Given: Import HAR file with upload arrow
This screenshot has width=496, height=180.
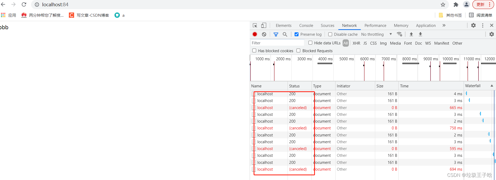Looking at the screenshot, I should (x=411, y=34).
